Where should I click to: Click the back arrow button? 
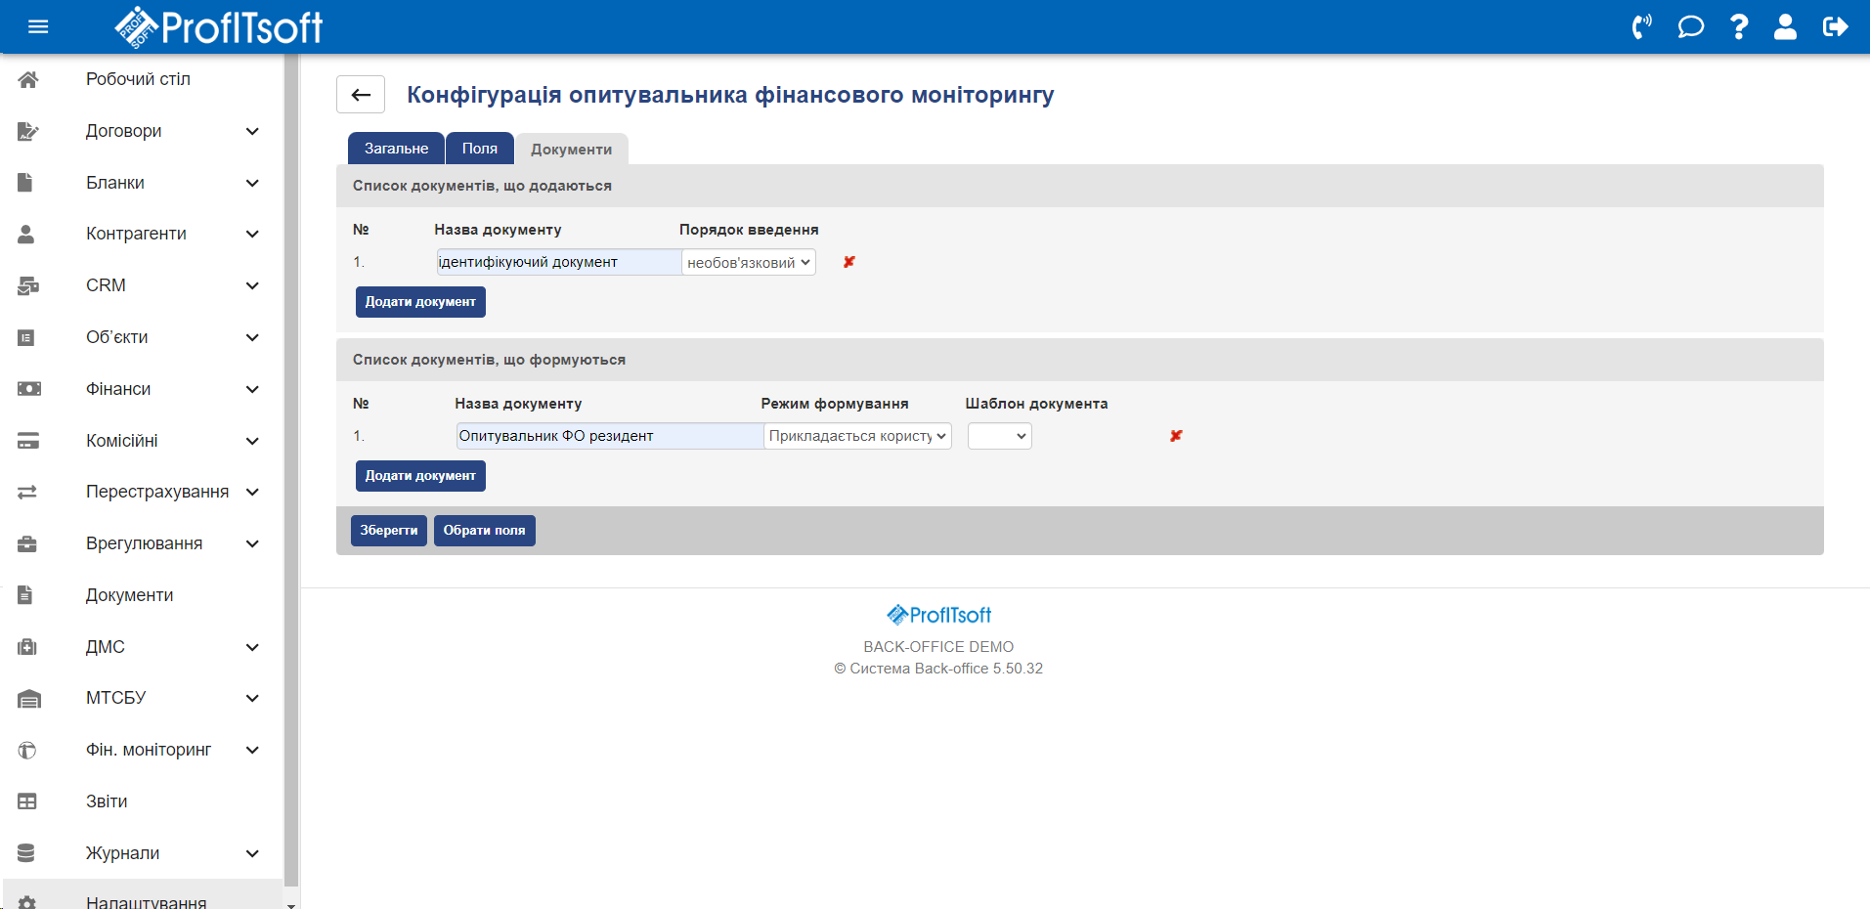[361, 95]
